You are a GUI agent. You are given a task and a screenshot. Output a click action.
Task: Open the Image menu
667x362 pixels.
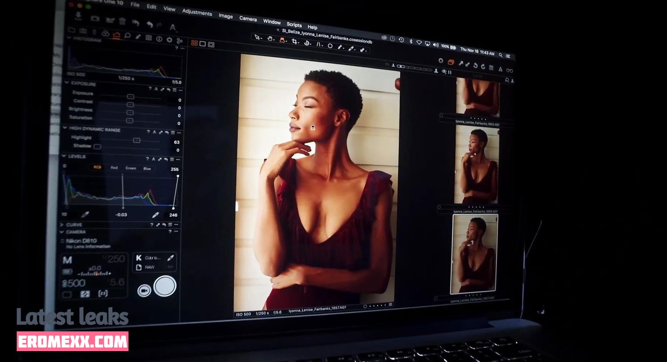[x=226, y=16]
